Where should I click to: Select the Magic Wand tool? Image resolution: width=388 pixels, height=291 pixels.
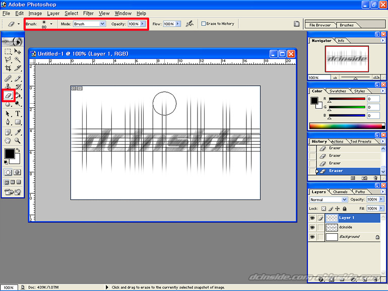17,59
